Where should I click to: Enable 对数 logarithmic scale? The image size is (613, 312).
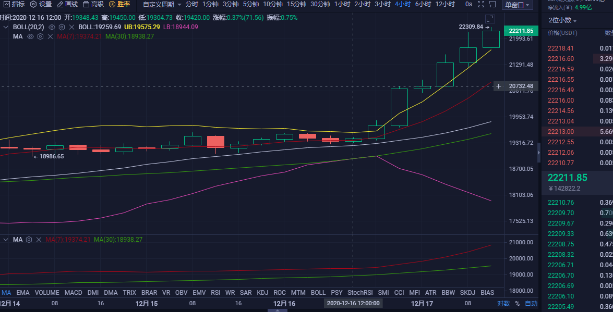(x=502, y=303)
